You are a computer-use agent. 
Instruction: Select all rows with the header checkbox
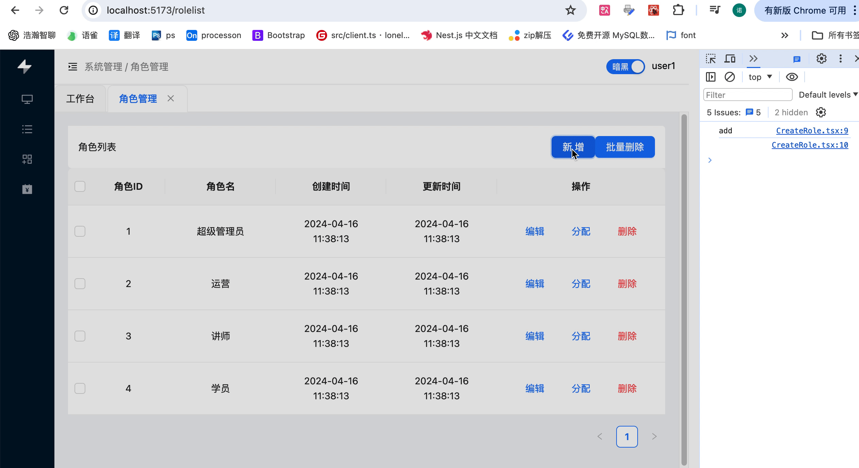pos(80,186)
